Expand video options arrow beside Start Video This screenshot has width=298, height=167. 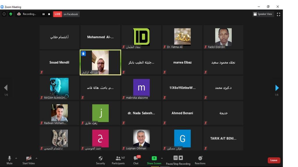[x=36, y=158]
